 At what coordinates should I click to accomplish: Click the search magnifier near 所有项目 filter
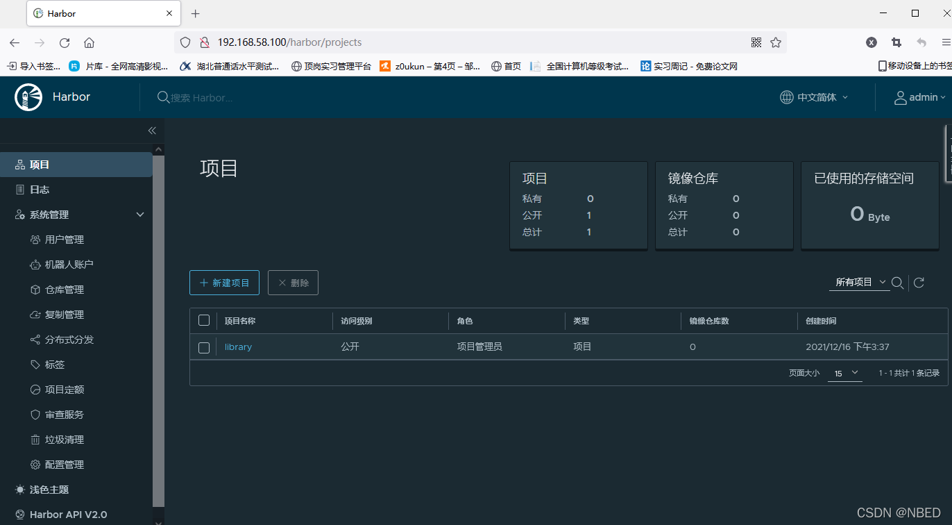[898, 283]
